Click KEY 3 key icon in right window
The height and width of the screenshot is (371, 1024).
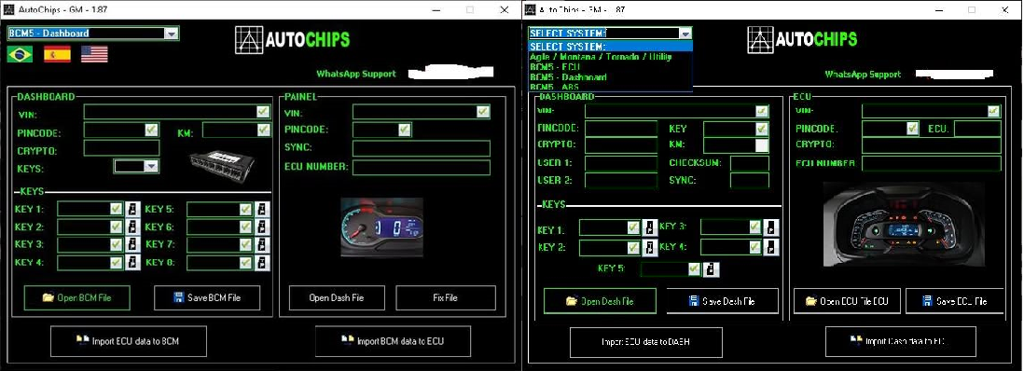point(771,227)
